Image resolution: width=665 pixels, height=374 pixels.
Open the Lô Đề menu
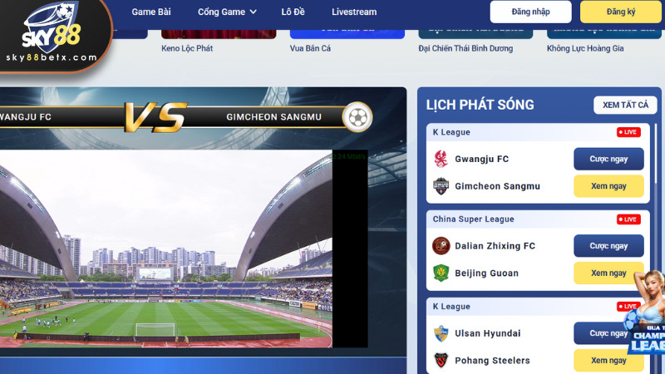[x=293, y=12]
